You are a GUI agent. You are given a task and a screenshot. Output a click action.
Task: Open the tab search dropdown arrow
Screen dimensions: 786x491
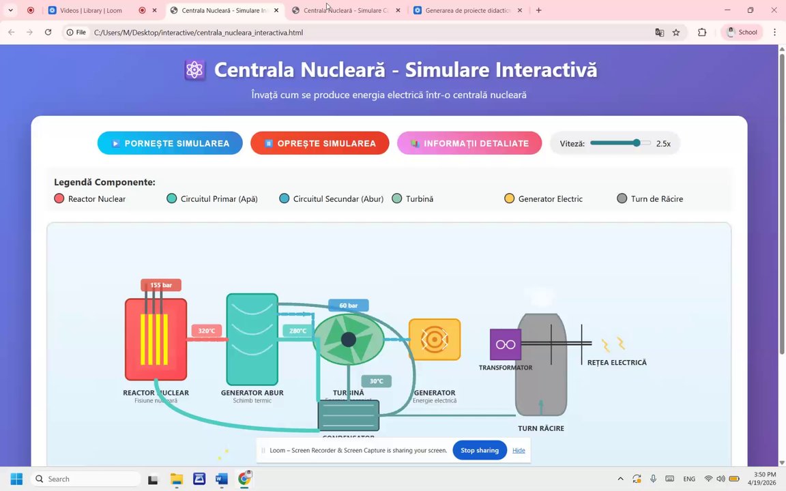10,10
